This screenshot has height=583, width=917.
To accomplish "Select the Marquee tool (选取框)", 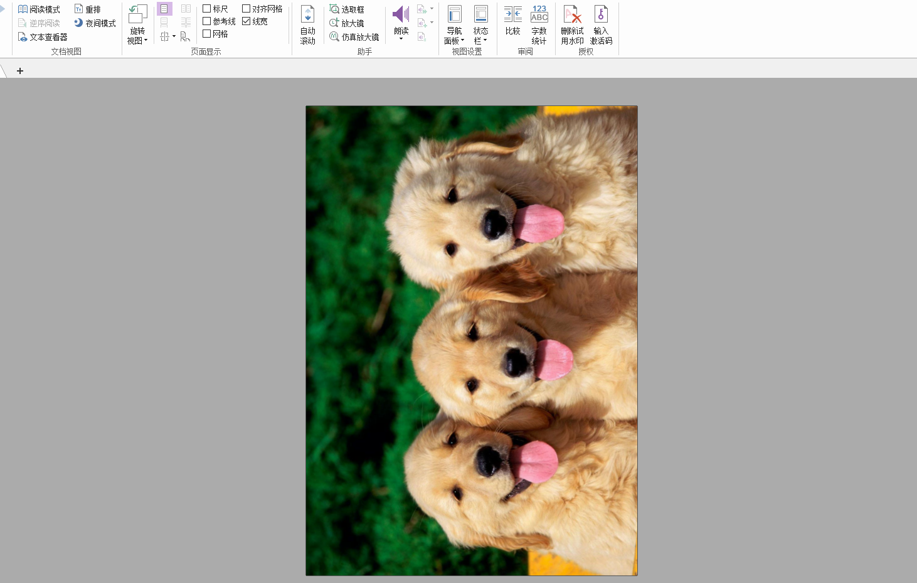I will (347, 9).
